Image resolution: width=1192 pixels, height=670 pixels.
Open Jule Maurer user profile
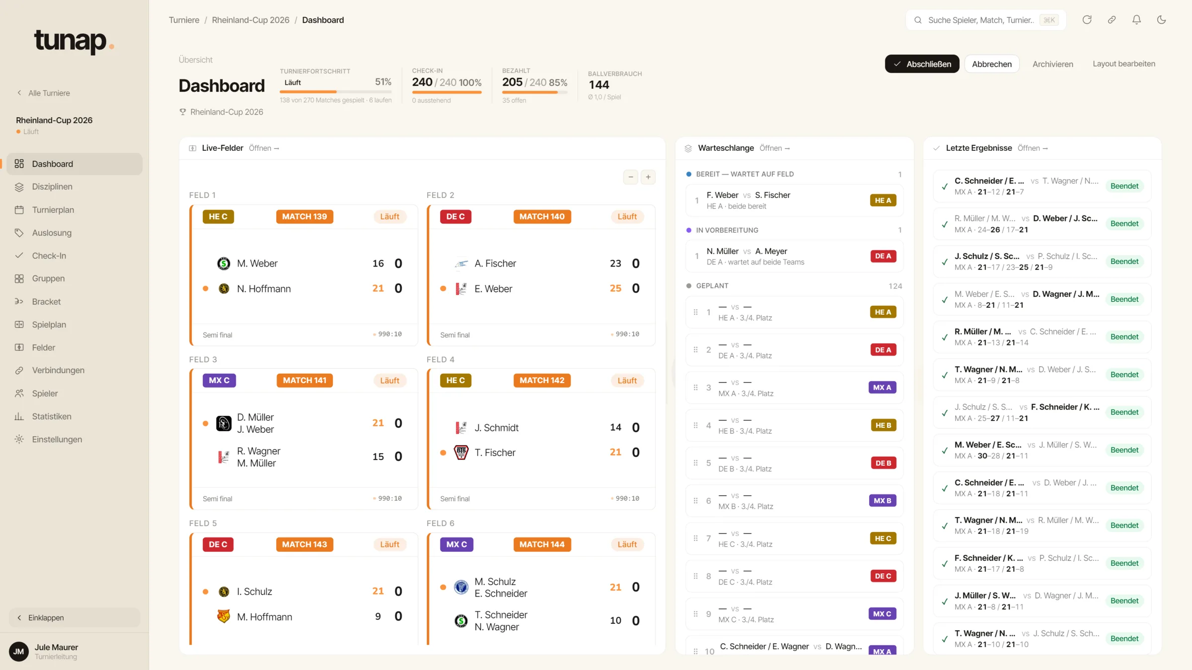pyautogui.click(x=74, y=651)
